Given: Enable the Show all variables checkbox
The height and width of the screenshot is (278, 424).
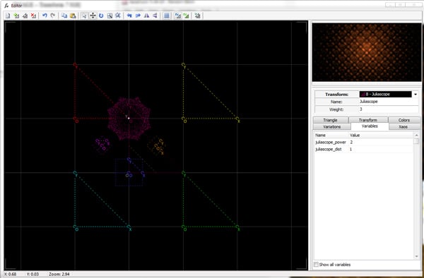Looking at the screenshot, I should tap(316, 265).
